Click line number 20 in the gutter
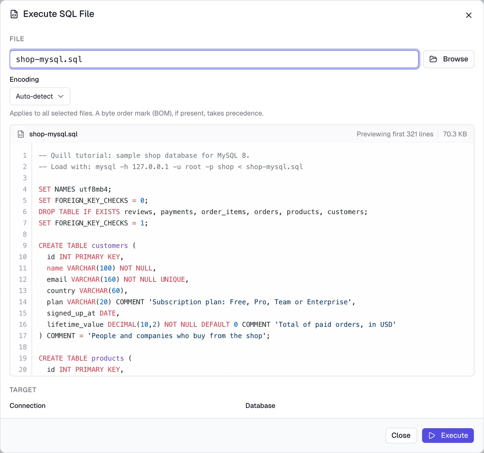The height and width of the screenshot is (453, 484). click(x=23, y=370)
